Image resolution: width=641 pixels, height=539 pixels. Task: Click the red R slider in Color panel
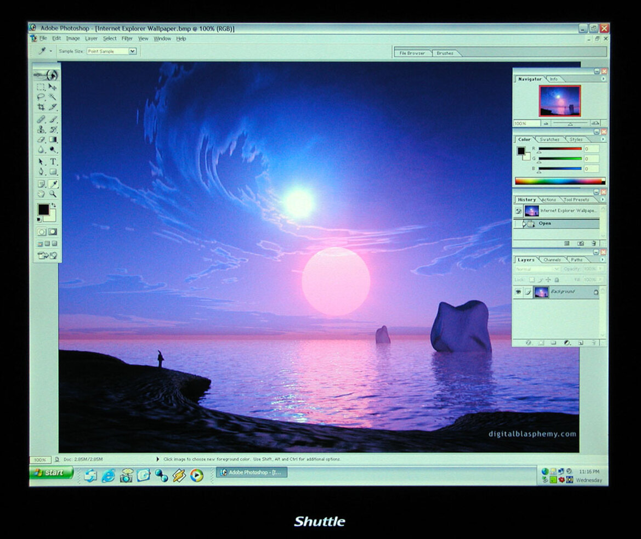point(560,149)
